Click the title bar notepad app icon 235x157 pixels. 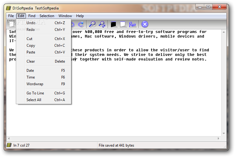point(9,8)
